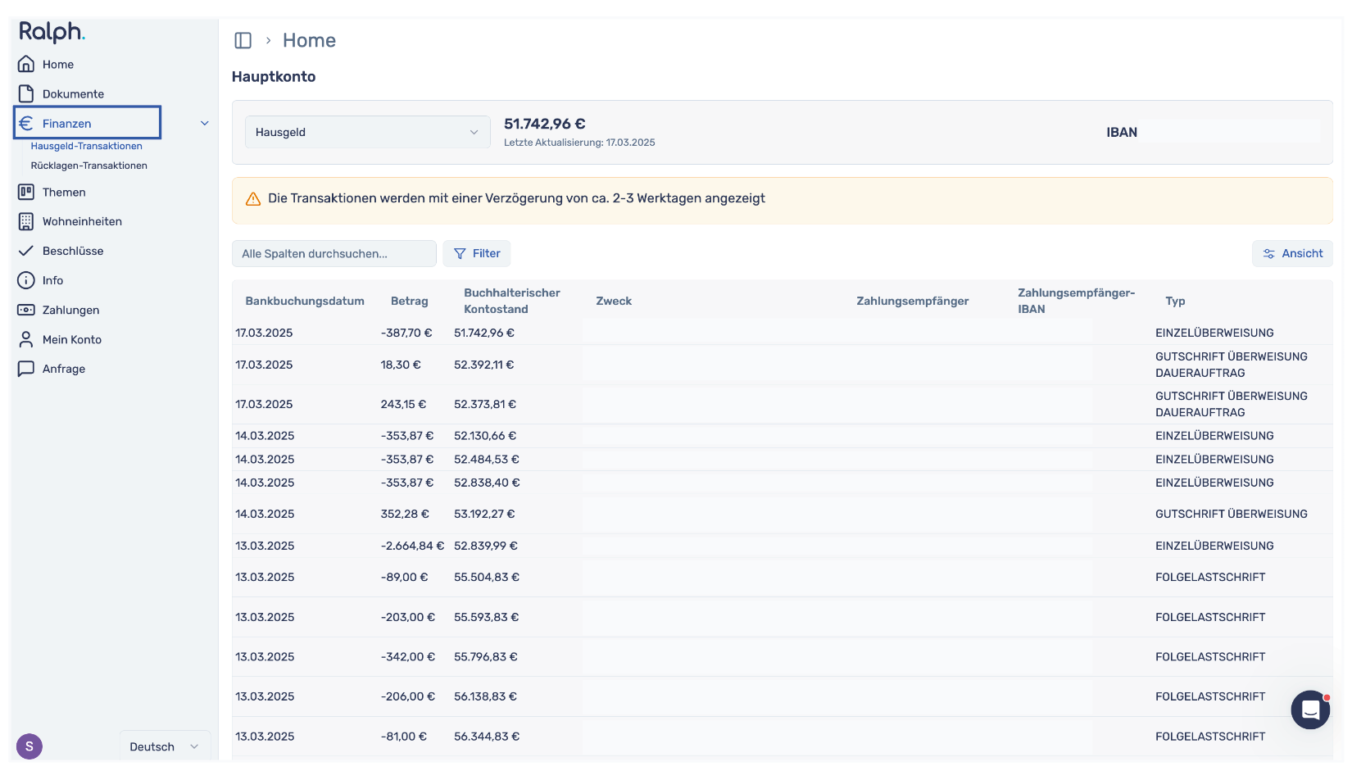The height and width of the screenshot is (780, 1352).
Task: Open the chat support bubble
Action: tap(1310, 710)
